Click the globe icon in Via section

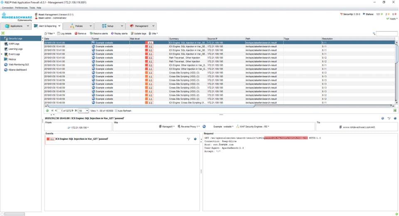point(204,127)
